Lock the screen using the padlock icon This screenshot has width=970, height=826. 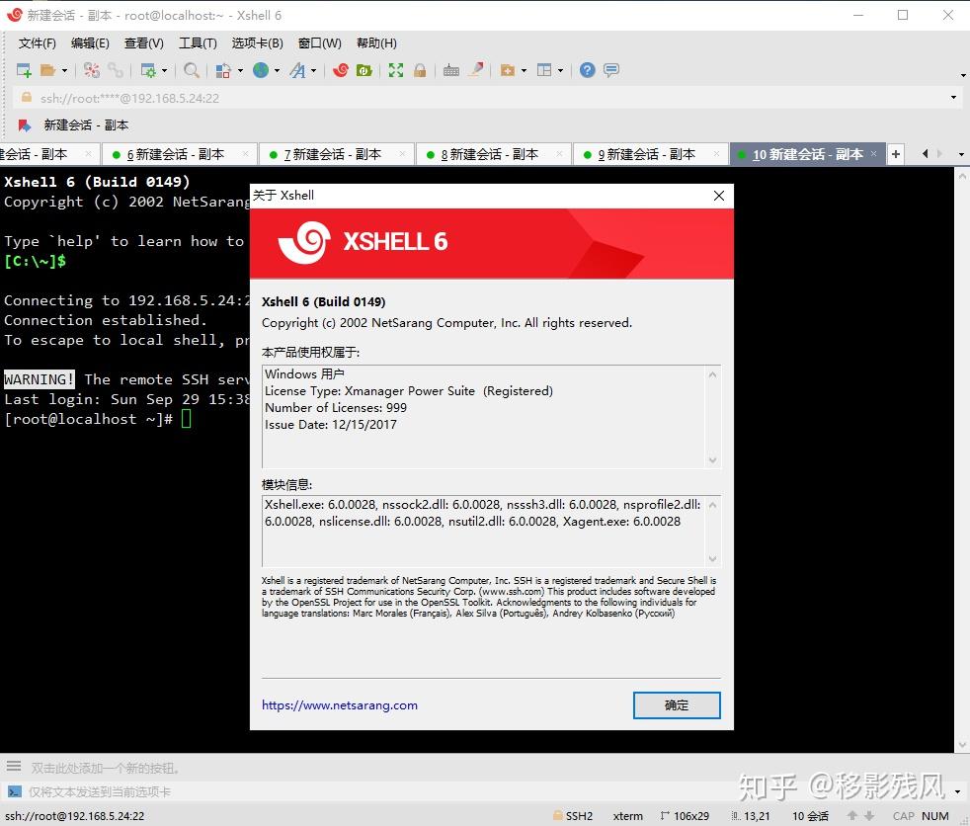(x=420, y=70)
